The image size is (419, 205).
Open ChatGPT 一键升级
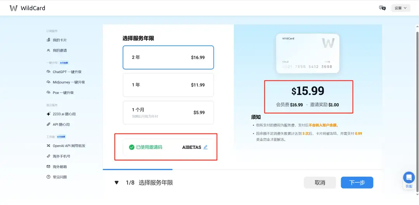click(x=67, y=71)
